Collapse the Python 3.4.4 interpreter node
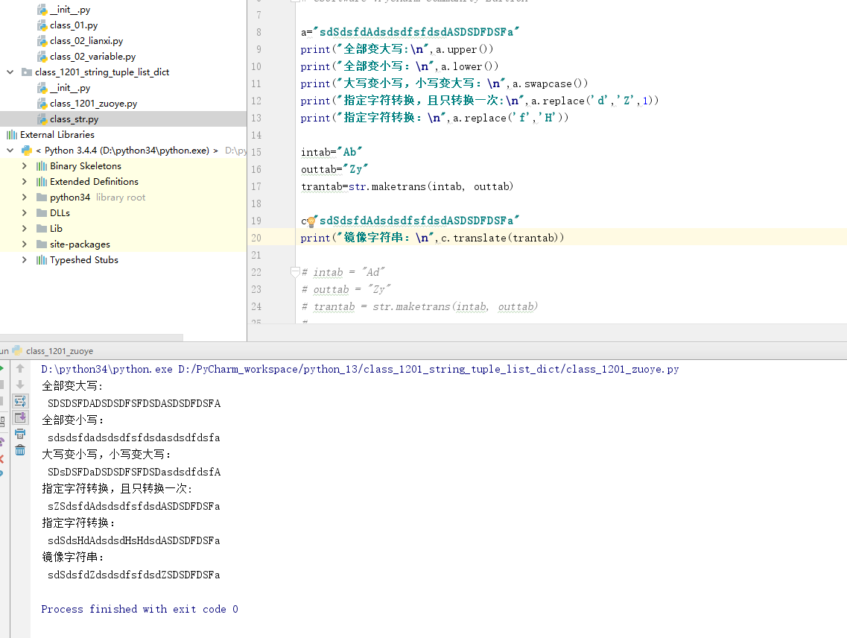The width and height of the screenshot is (847, 638). click(10, 151)
